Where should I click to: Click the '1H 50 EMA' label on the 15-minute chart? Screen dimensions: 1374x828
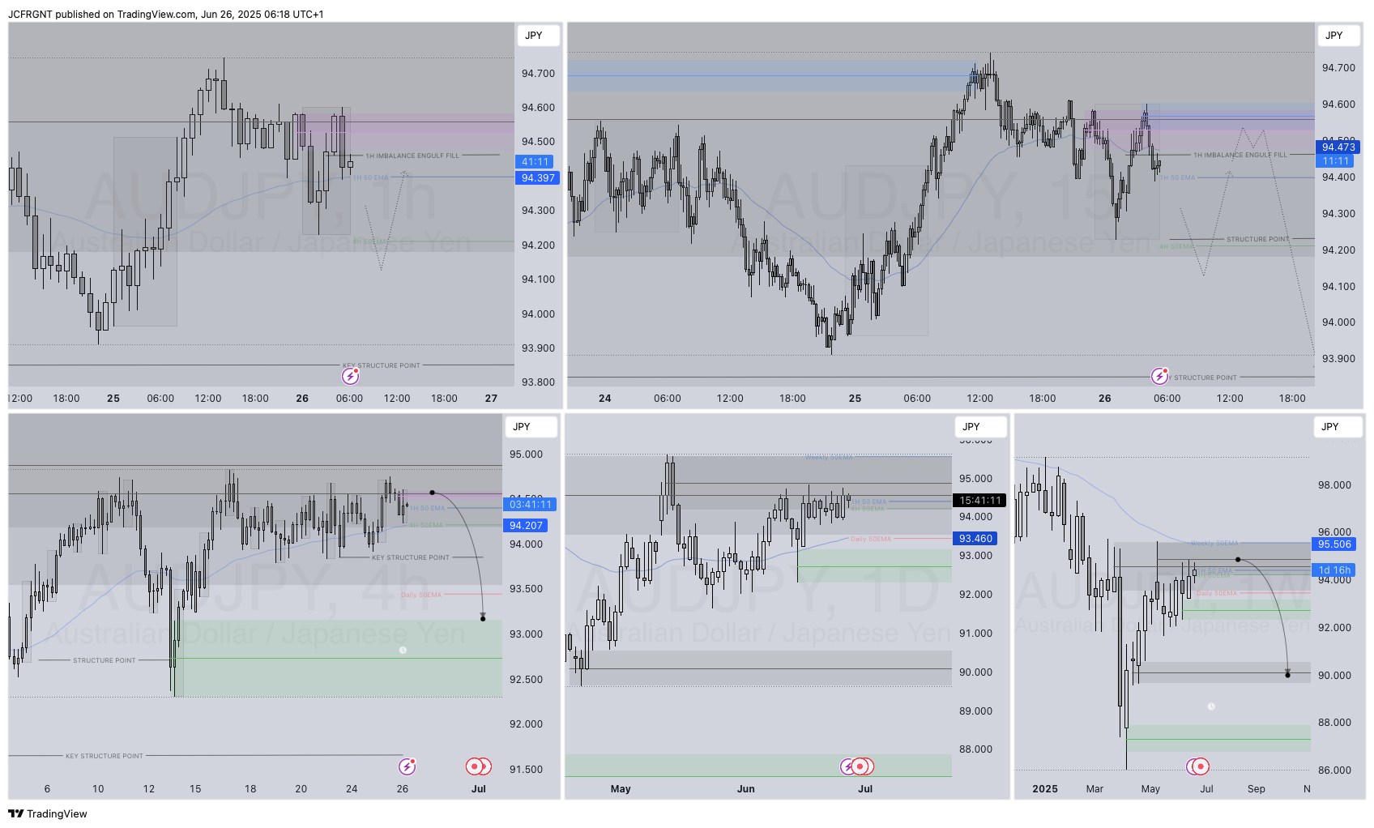(1177, 177)
